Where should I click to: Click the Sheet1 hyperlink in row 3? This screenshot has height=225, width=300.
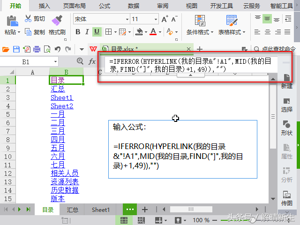click(x=62, y=97)
